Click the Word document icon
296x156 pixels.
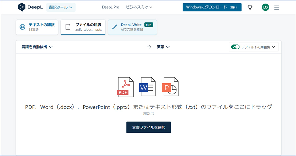(x=147, y=86)
